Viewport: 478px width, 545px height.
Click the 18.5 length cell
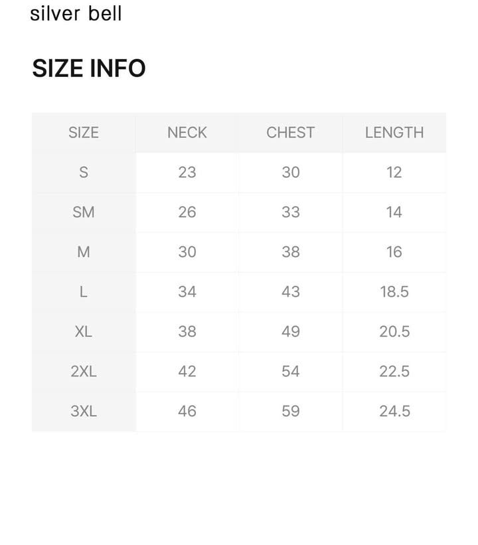[x=394, y=292]
